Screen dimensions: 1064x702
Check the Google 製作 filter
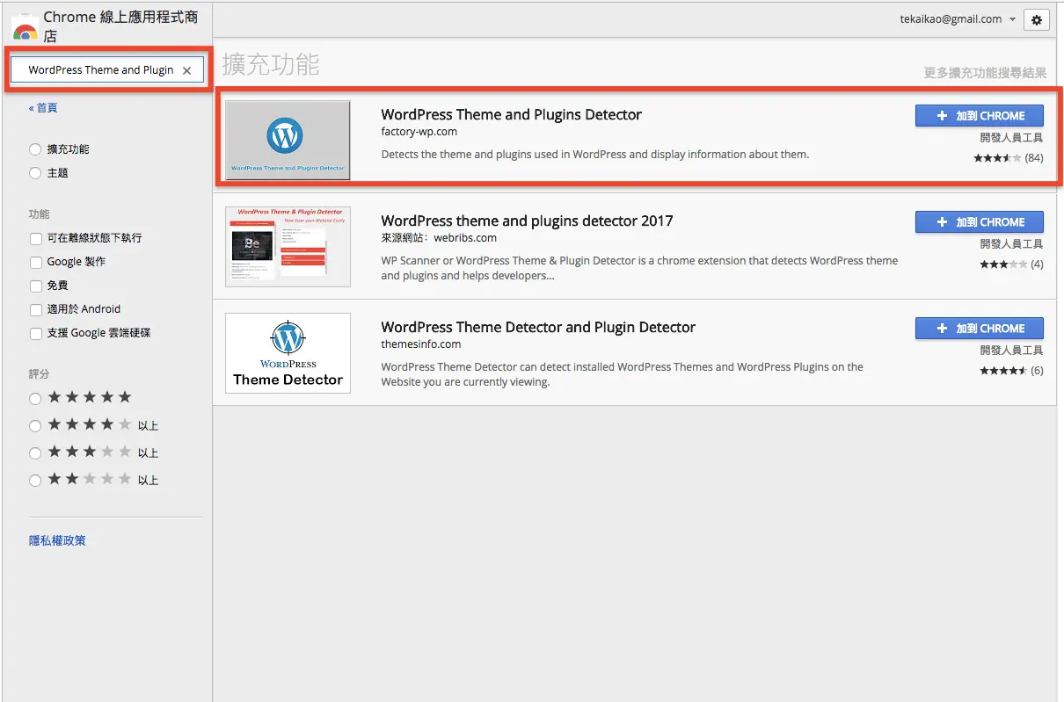pos(36,262)
